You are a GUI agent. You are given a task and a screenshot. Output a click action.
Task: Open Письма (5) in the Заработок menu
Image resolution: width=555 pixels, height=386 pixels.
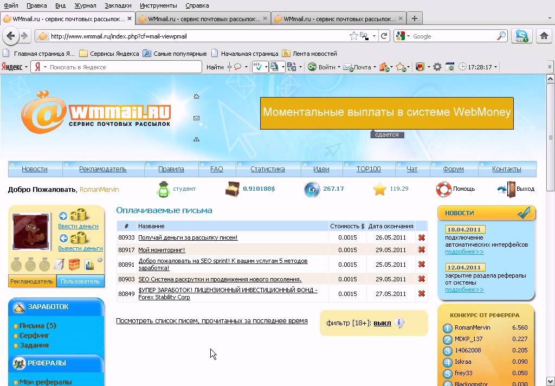[37, 325]
